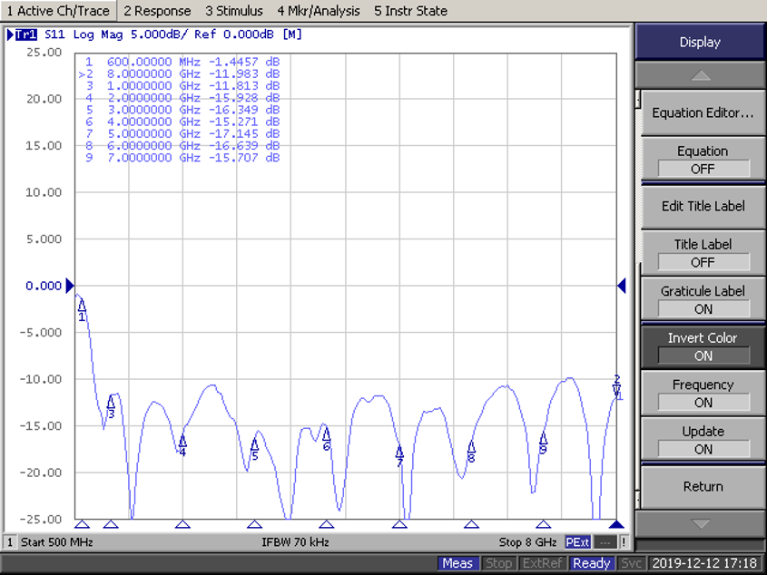767x575 pixels.
Task: Open the 2 Response menu
Action: click(x=157, y=11)
